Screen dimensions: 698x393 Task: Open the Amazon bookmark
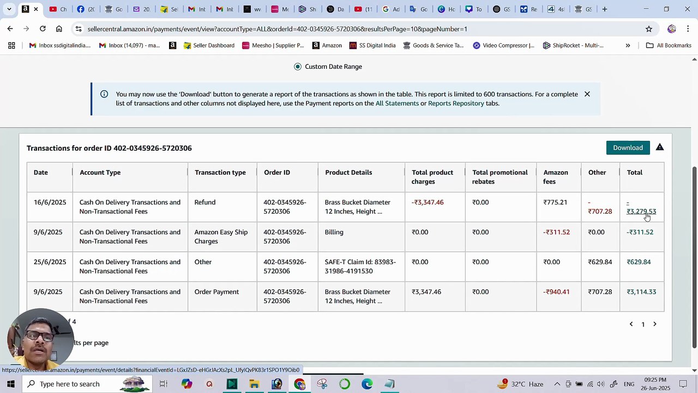click(327, 45)
